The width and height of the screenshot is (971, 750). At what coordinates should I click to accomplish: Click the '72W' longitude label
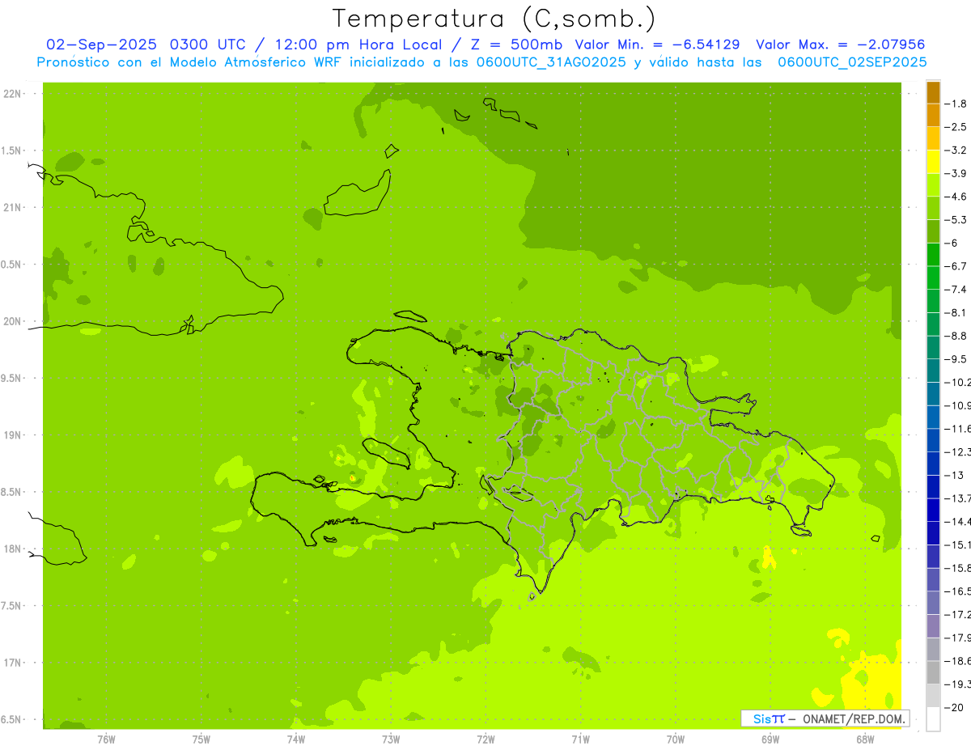(485, 739)
